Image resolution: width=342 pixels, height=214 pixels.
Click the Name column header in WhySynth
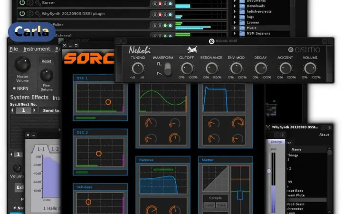pos(296,149)
